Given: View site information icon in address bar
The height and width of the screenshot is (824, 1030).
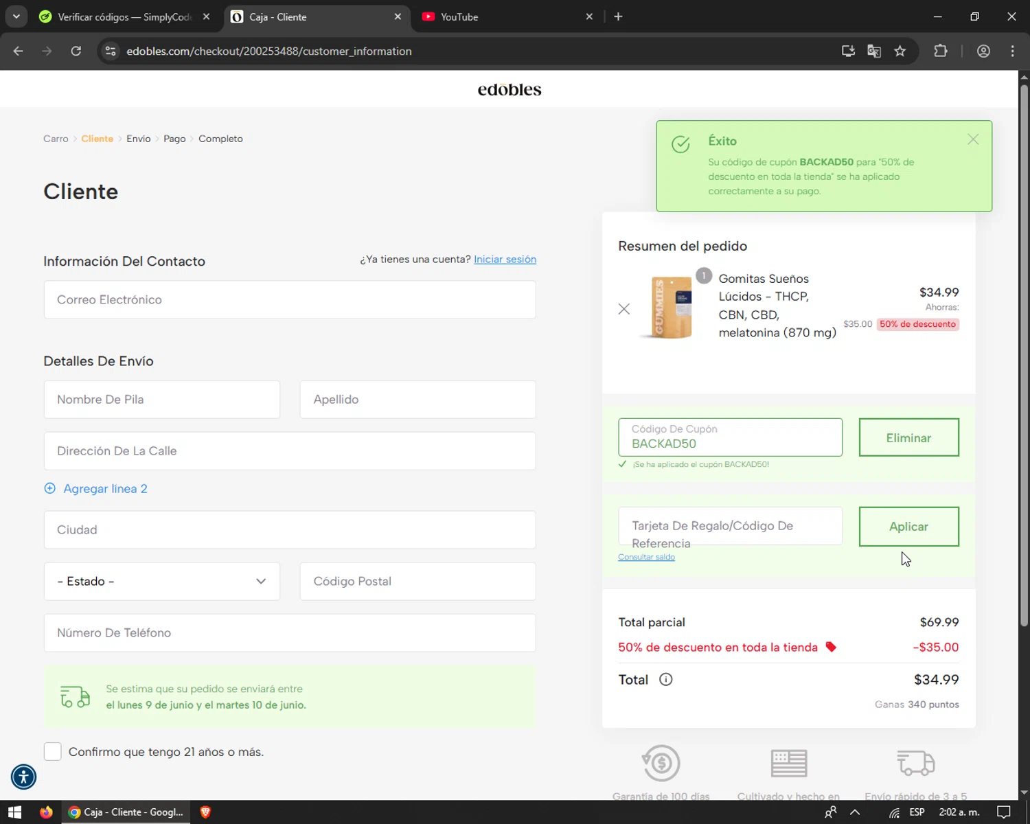Looking at the screenshot, I should (x=111, y=51).
